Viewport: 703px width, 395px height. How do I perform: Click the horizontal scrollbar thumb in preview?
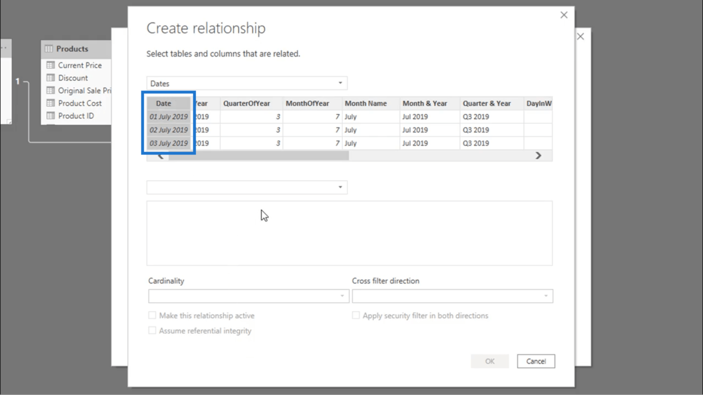(x=259, y=155)
